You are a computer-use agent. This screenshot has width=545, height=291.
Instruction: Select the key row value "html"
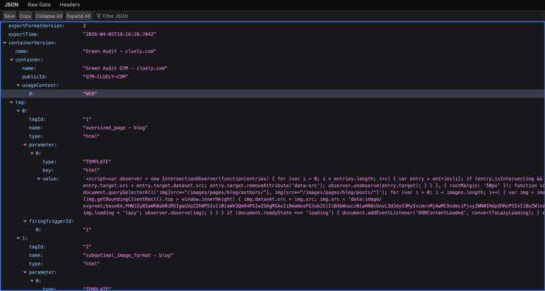click(91, 170)
